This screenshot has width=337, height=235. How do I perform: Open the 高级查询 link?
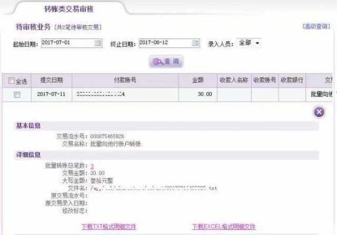pos(316,26)
